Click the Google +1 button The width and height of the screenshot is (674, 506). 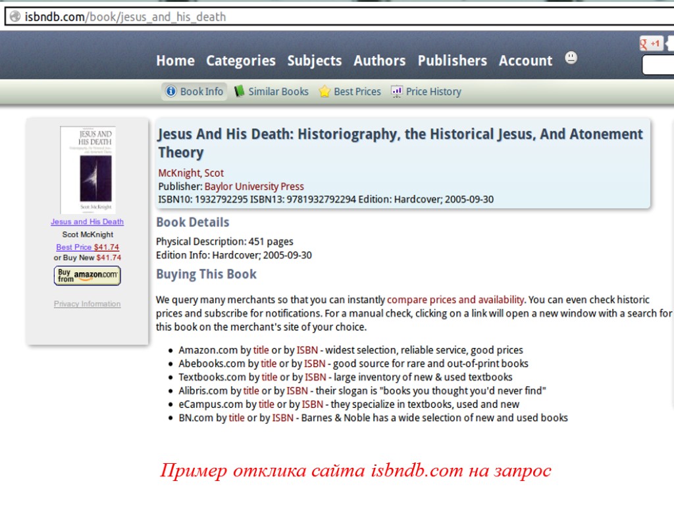tap(651, 43)
